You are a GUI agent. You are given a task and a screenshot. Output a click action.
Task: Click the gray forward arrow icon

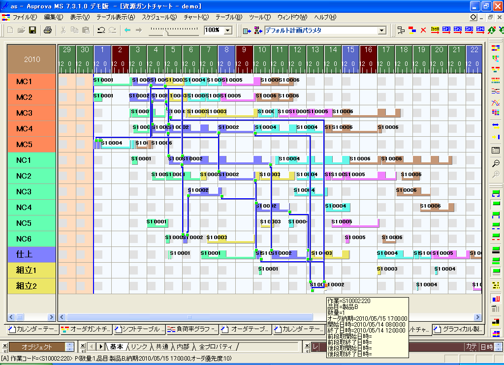click(x=139, y=30)
